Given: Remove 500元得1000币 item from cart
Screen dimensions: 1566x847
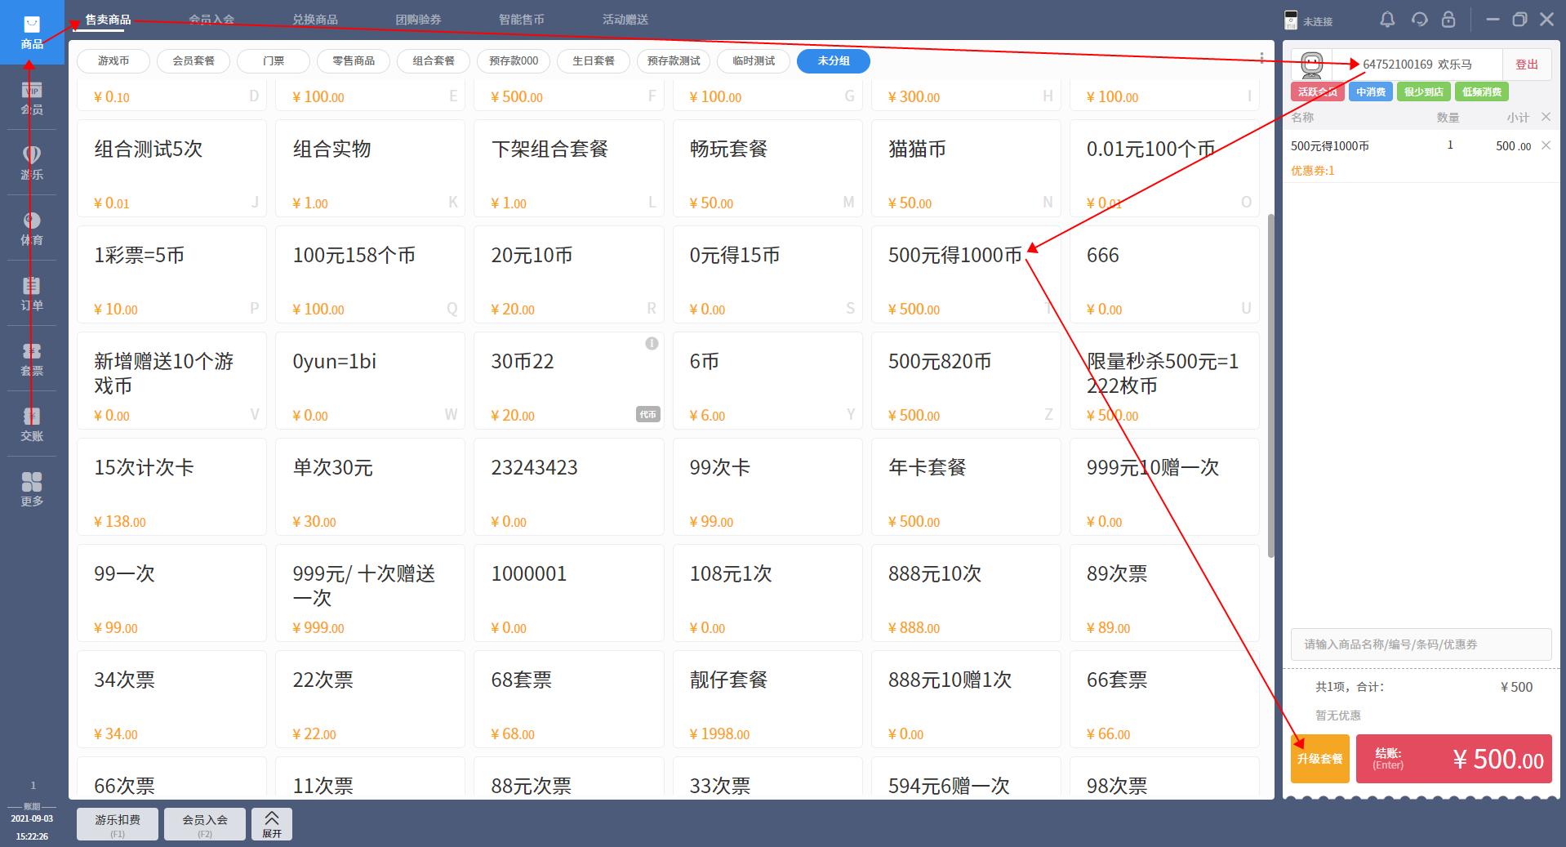Looking at the screenshot, I should coord(1546,145).
